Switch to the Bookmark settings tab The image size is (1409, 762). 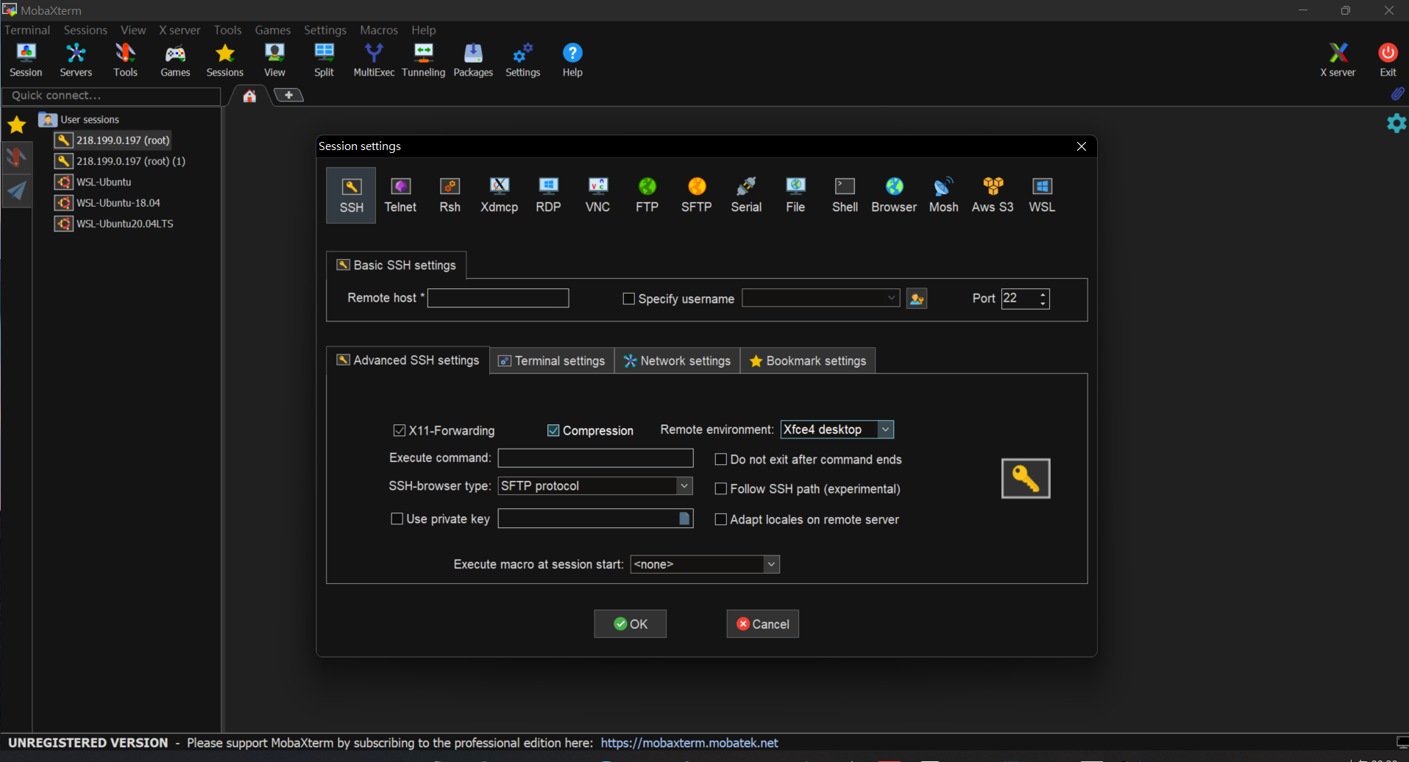point(808,360)
